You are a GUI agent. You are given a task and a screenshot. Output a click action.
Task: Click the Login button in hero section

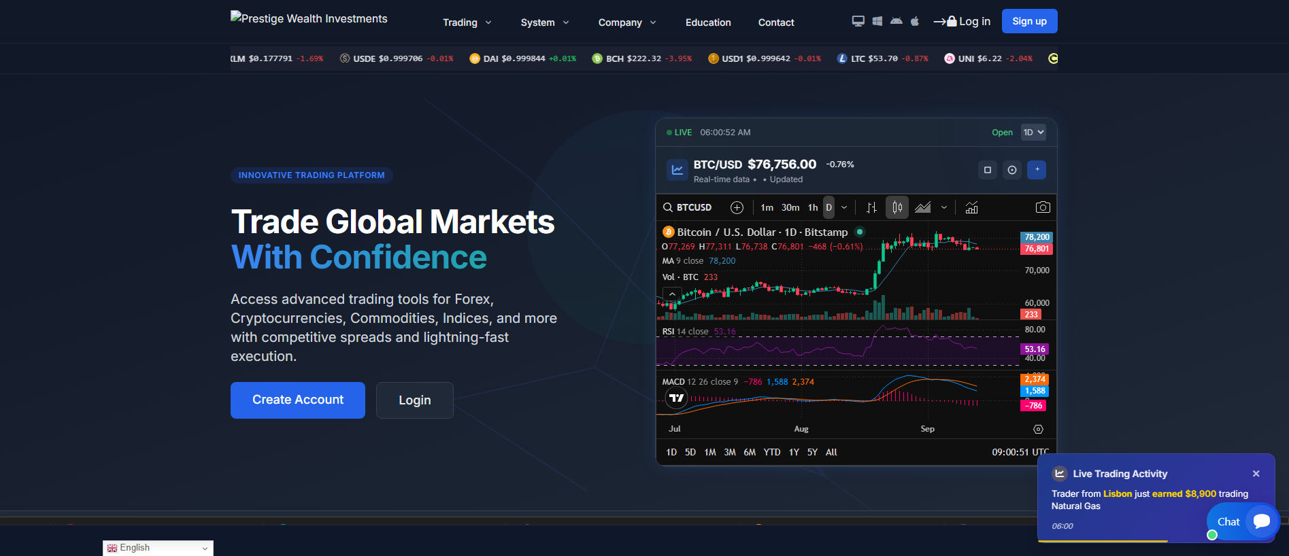tap(415, 400)
